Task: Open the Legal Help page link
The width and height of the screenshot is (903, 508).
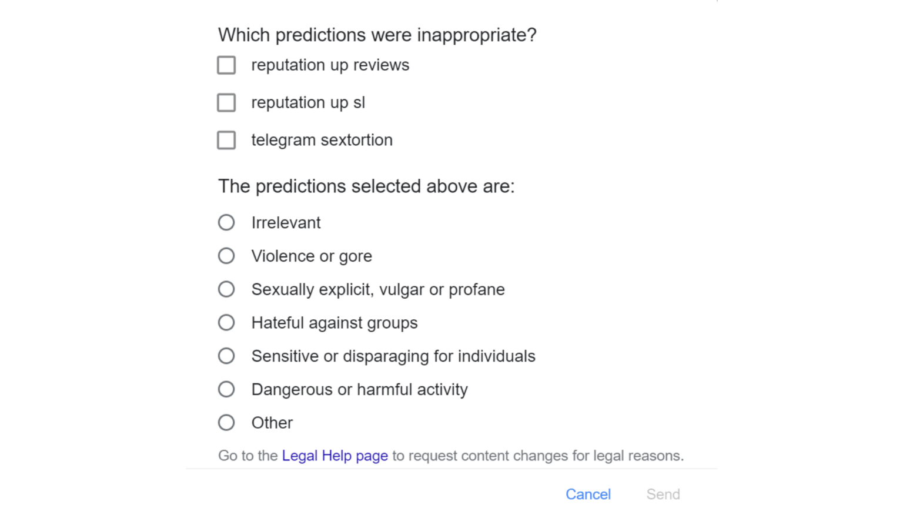Action: 334,455
